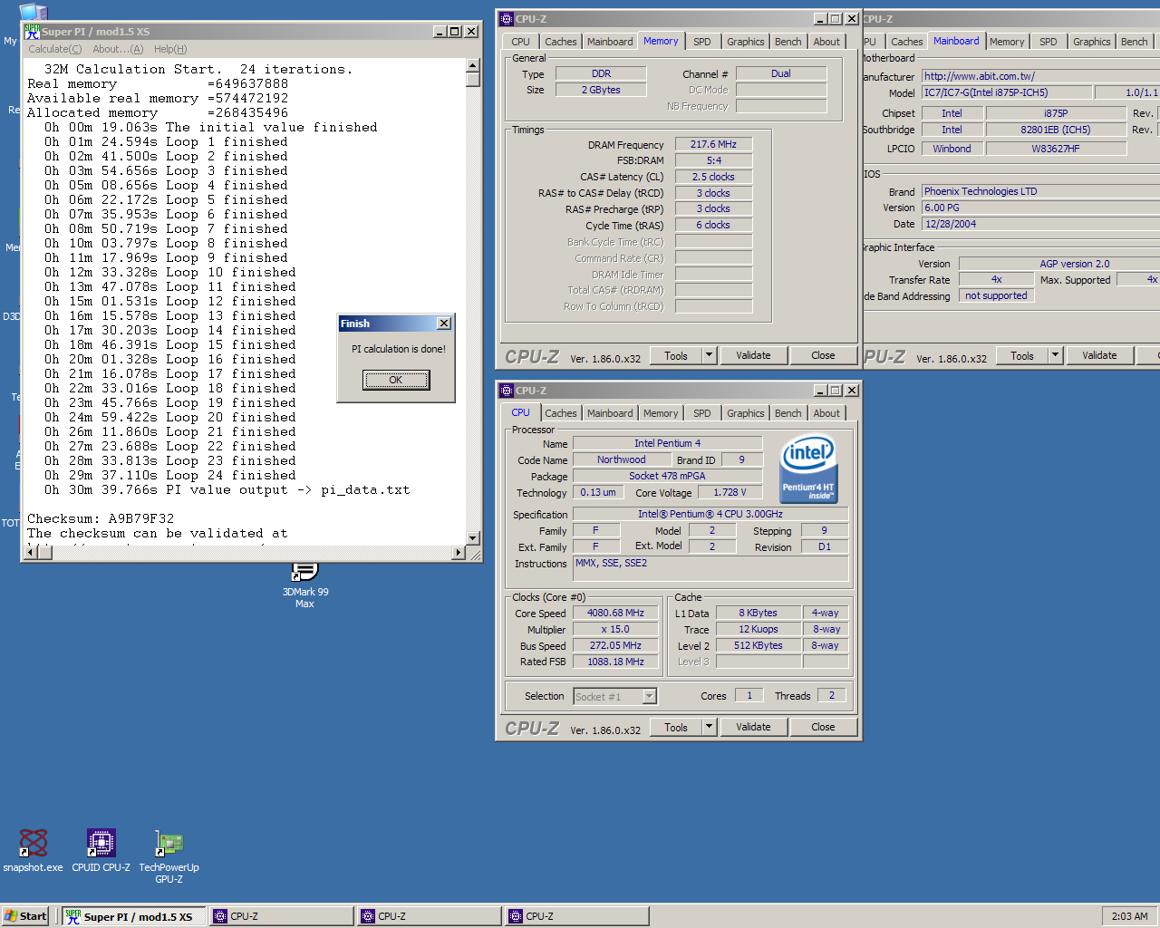
Task: Expand Tools dropdown arrow in bottom CPU-Z window
Action: click(x=710, y=727)
